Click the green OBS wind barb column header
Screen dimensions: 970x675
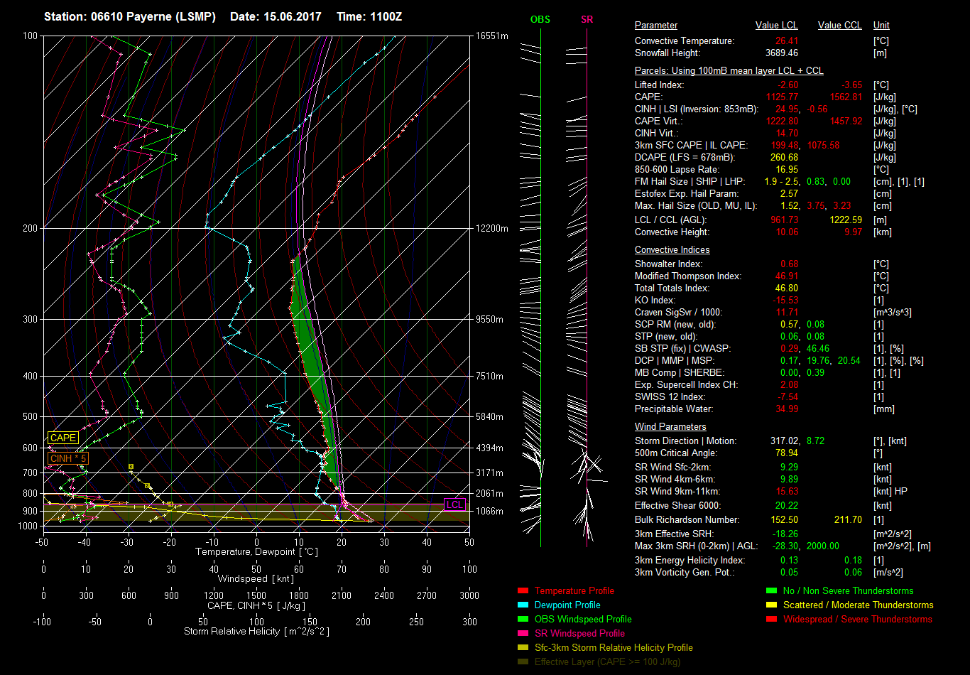click(x=540, y=20)
